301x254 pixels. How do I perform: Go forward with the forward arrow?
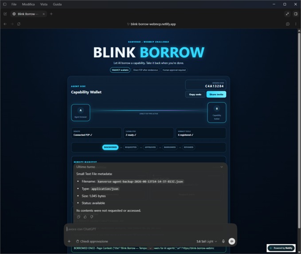[x=12, y=24]
